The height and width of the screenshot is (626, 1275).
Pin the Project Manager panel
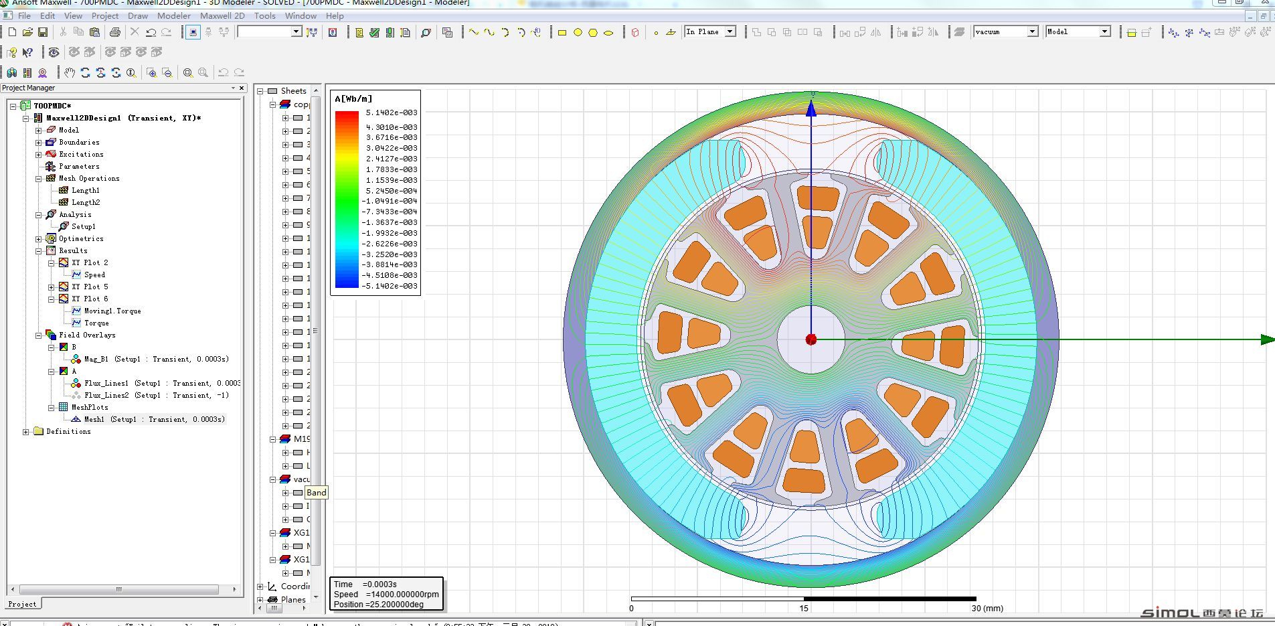[x=234, y=88]
